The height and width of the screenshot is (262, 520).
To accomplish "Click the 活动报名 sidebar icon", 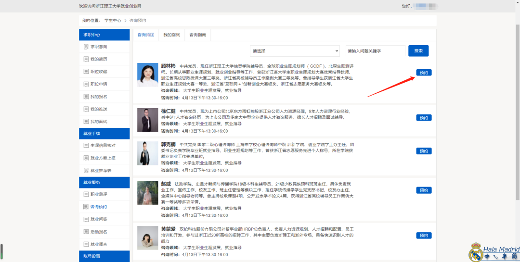I will [x=85, y=232].
